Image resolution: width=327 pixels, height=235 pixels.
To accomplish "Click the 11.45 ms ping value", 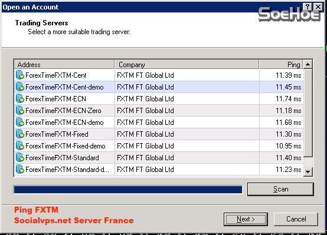I will 289,87.
